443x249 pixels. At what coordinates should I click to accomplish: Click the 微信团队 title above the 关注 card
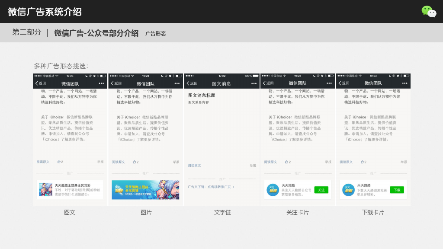tap(298, 83)
